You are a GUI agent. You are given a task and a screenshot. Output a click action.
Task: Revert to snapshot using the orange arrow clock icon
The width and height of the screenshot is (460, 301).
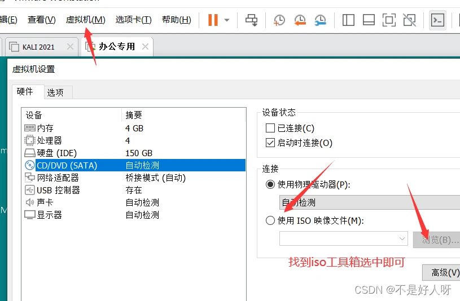[300, 20]
